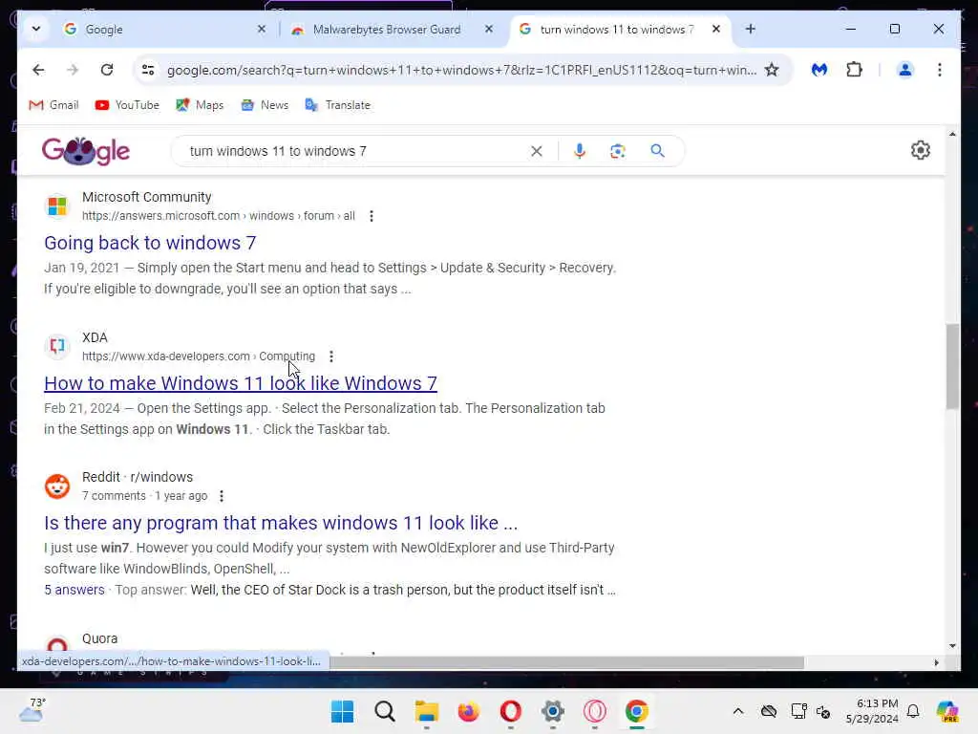Open Translate bookmark
Screen dimensions: 978x734
[337, 105]
